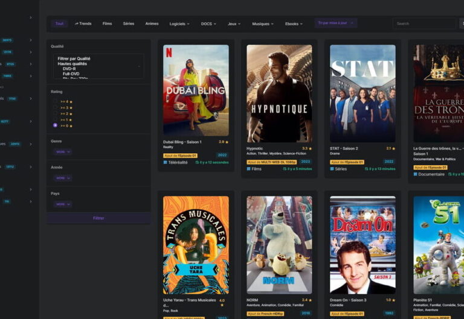Click the grid icon beside Films category
The image size is (464, 319).
coord(248,169)
